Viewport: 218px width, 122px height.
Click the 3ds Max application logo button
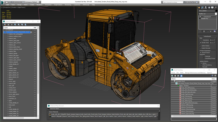[x=2, y=2]
